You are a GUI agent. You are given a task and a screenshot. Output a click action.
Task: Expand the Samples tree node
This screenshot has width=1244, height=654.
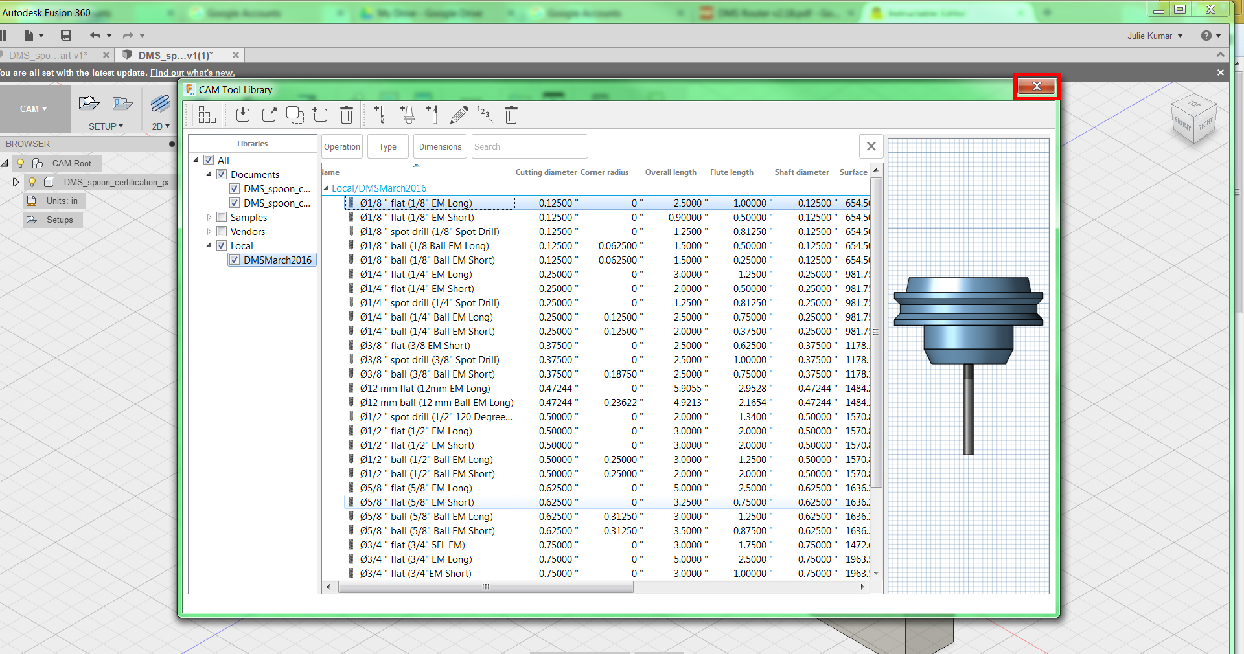(209, 217)
